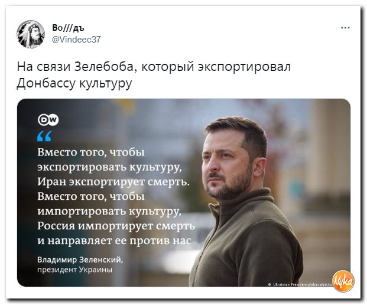
Task: Click the line экспортировать культуру
Action: [109, 167]
